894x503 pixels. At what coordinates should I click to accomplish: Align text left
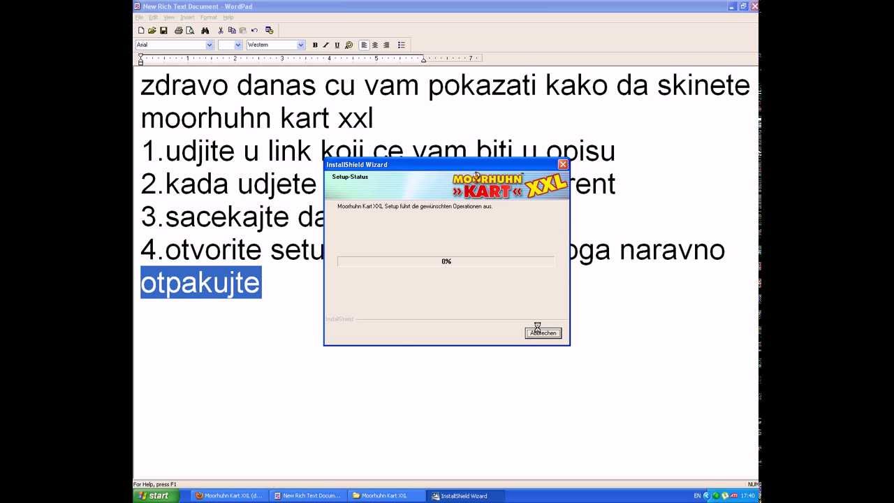(x=364, y=45)
